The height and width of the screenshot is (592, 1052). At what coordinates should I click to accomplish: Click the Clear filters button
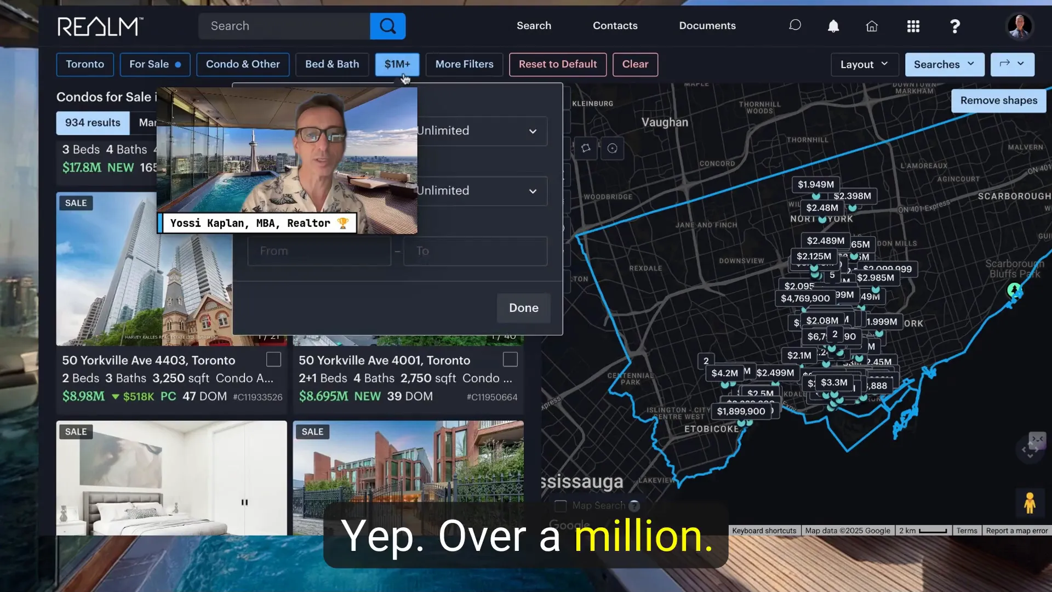point(635,64)
